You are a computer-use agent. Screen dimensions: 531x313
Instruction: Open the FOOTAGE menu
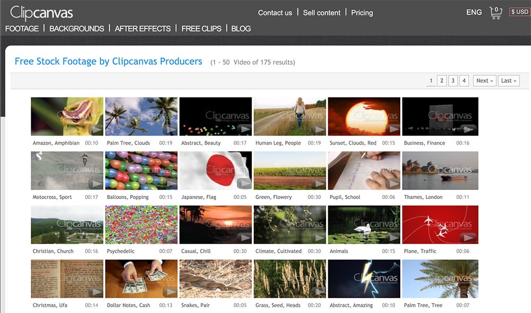(x=22, y=29)
